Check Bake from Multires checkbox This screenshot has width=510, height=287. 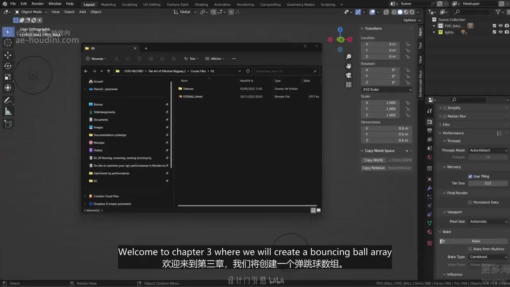(x=470, y=249)
